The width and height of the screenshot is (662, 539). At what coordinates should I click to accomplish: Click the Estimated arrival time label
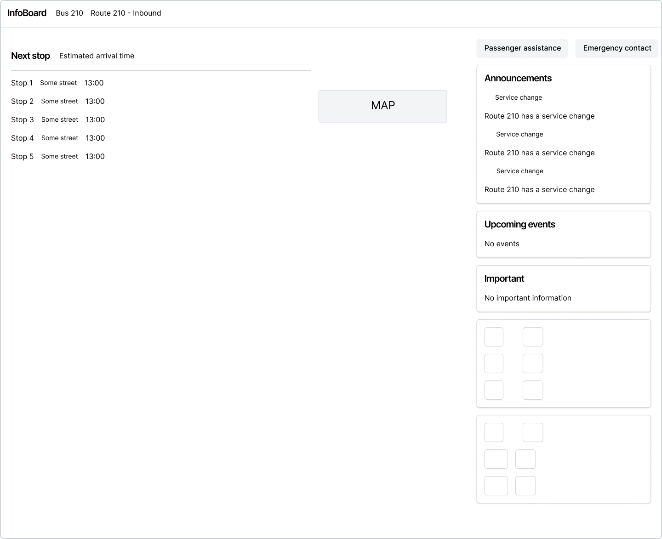click(x=97, y=56)
